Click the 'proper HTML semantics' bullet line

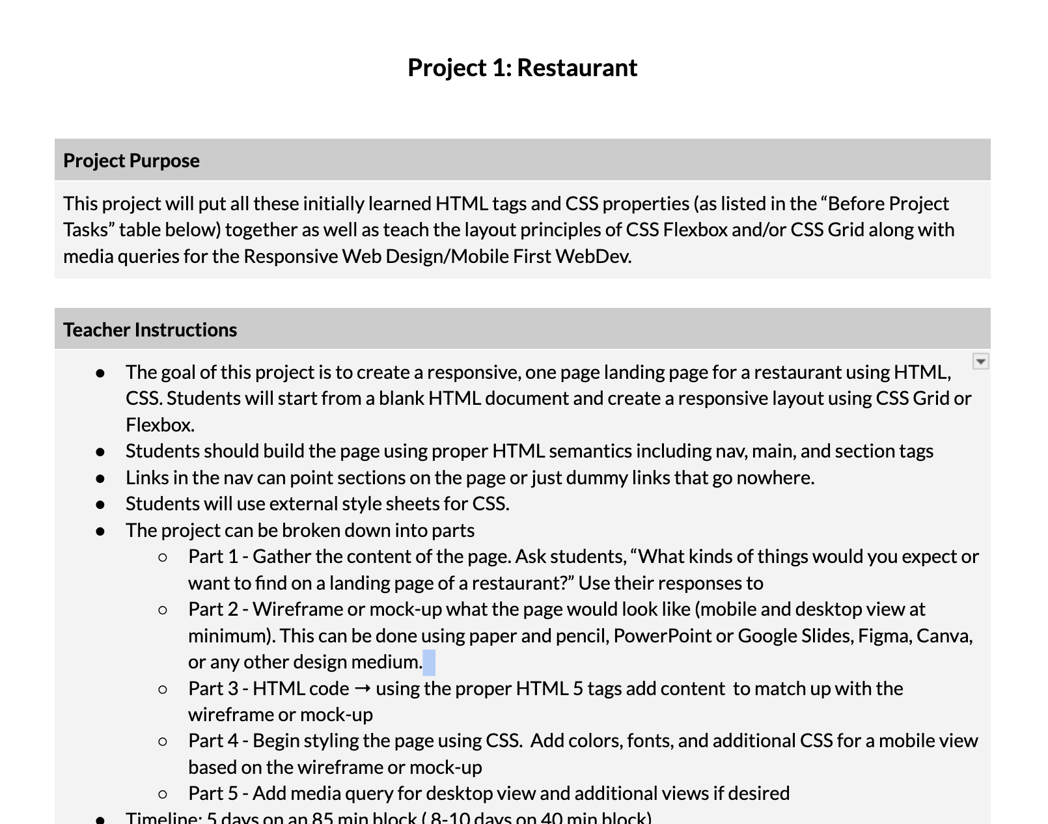pos(529,451)
